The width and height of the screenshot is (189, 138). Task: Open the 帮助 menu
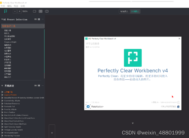pos(23,6)
